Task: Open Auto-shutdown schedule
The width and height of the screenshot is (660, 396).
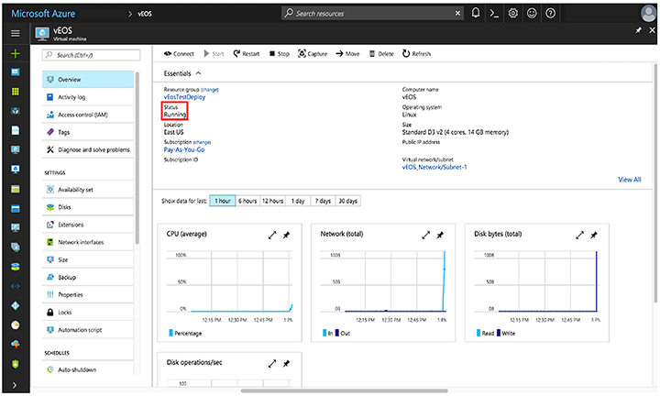Action: [88, 369]
